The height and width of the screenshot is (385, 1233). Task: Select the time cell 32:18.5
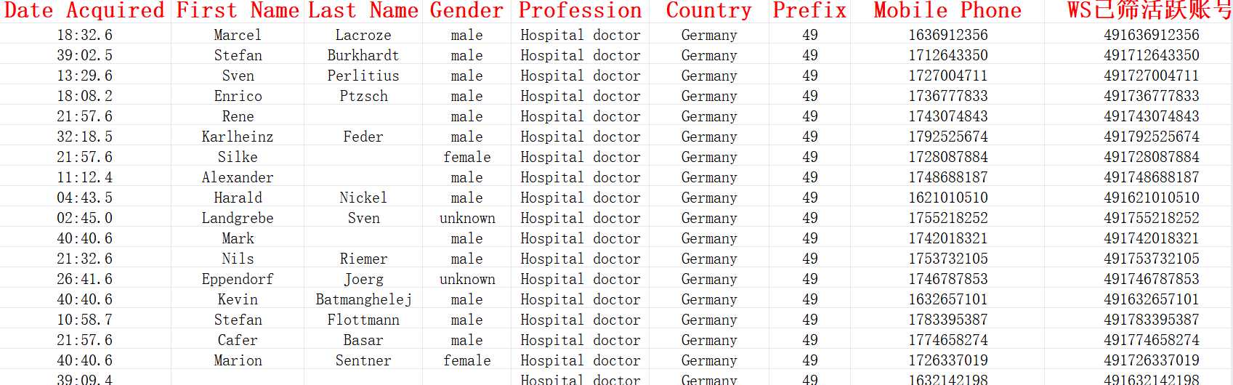(85, 137)
